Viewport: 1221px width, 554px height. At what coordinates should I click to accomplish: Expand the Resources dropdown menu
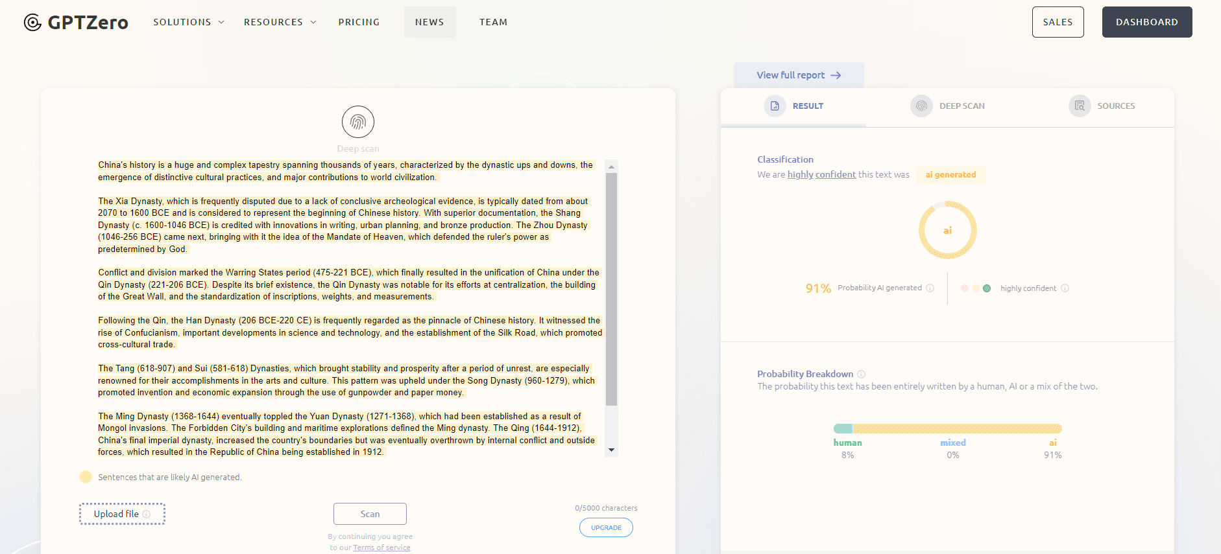[280, 22]
